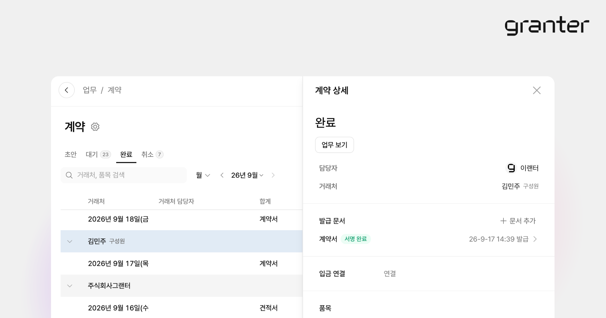The image size is (606, 318).
Task: Click the 견적서 cell
Action: click(268, 308)
